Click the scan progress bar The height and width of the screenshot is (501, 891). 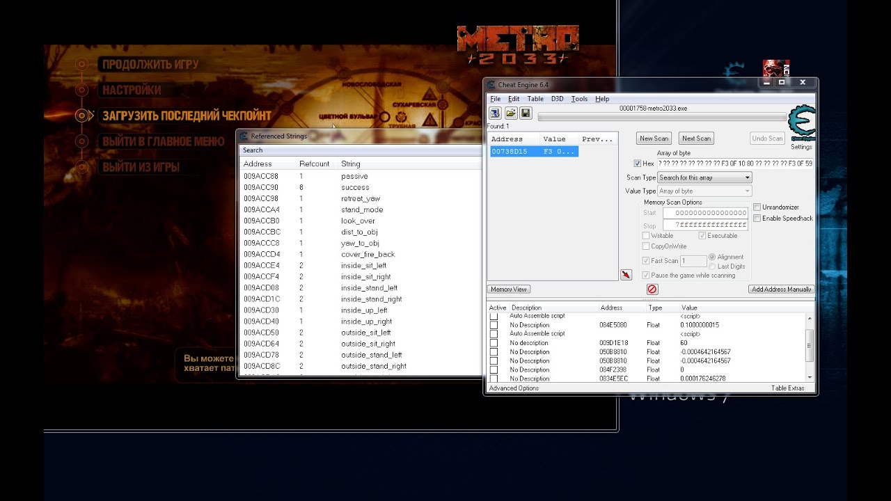click(661, 117)
